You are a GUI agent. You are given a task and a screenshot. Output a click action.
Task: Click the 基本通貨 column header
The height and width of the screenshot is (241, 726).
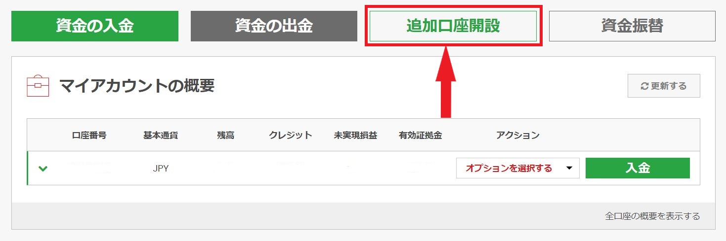pos(161,135)
